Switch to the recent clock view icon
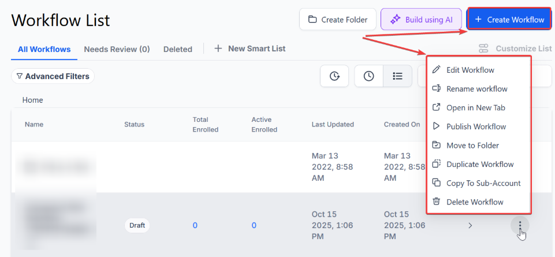 368,76
